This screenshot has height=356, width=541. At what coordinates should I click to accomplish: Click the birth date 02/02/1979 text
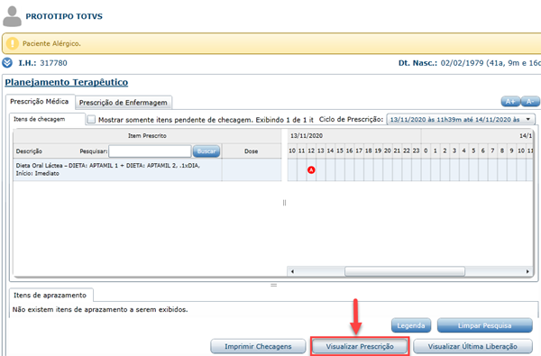click(462, 63)
